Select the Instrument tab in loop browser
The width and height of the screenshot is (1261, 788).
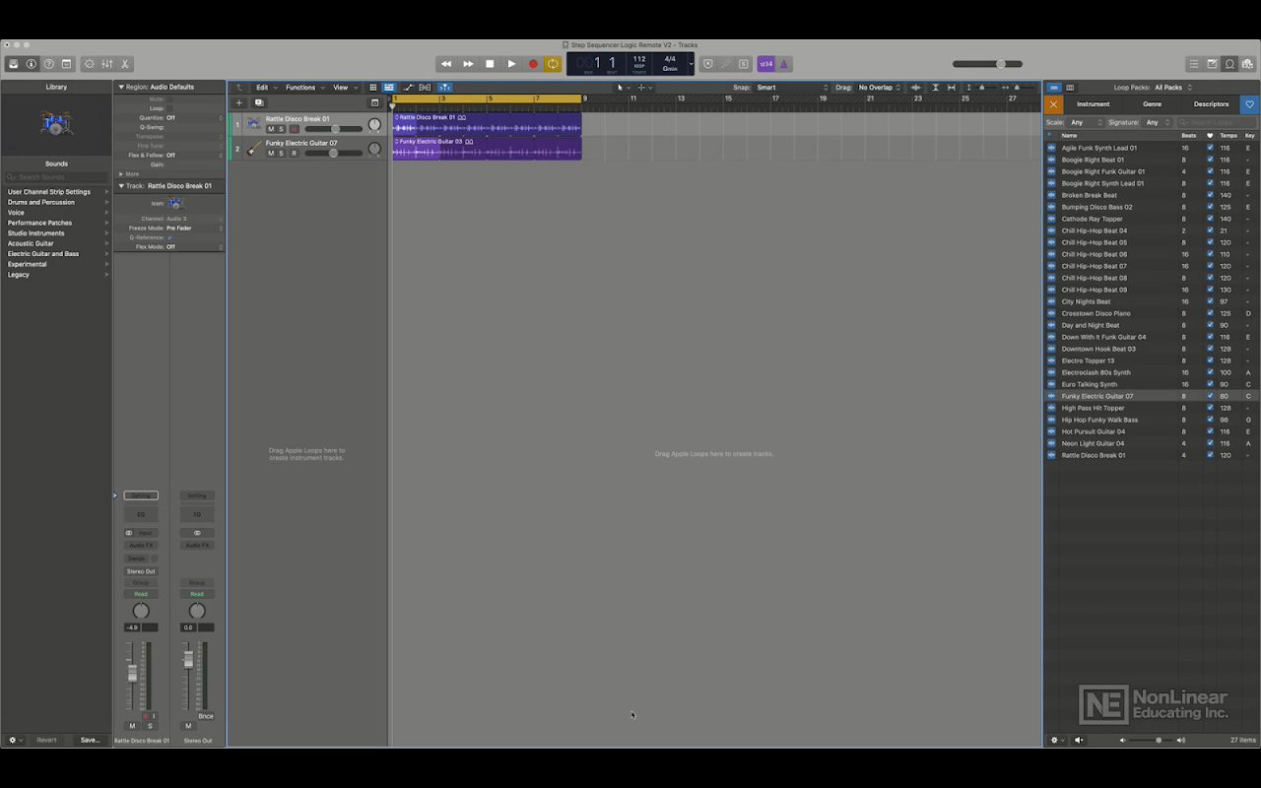[x=1093, y=104]
